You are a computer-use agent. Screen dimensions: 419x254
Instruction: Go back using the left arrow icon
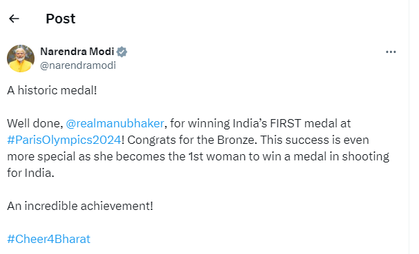14,19
